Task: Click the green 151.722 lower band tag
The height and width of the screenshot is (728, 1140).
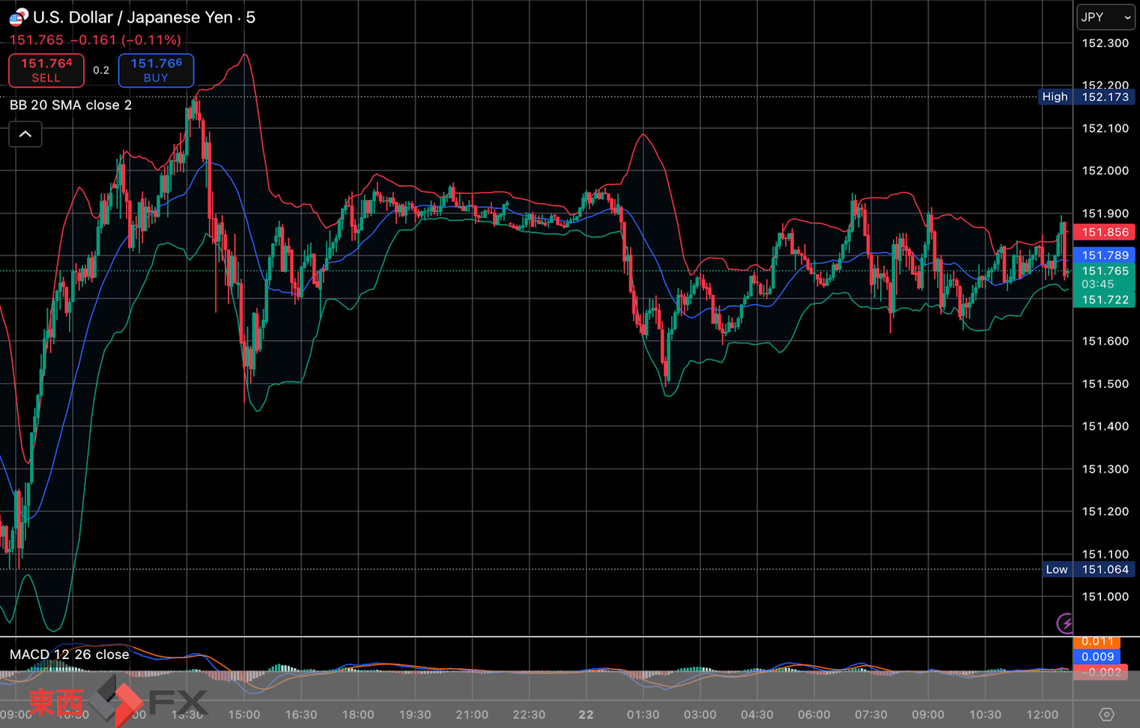Action: [x=1104, y=300]
